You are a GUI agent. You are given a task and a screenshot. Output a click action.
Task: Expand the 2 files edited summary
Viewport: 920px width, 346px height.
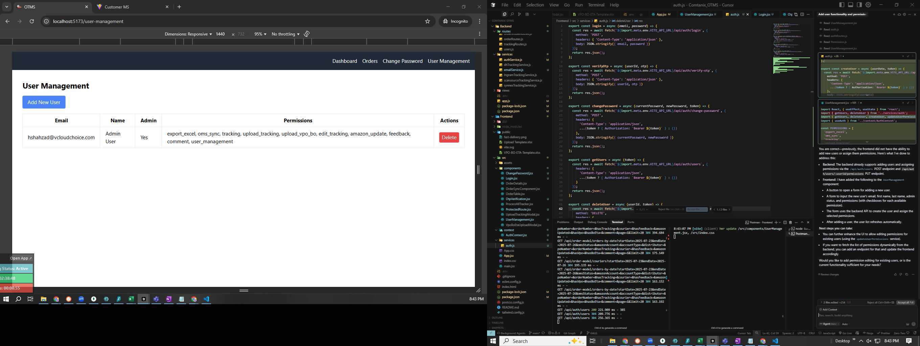(x=836, y=302)
